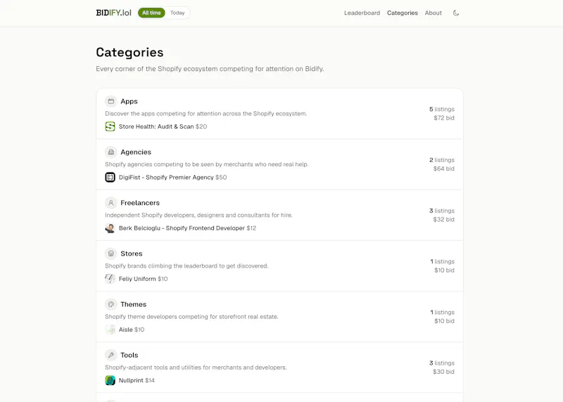Viewport: 563px width, 402px height.
Task: Open the Aisle $10 listing
Action: [132, 329]
